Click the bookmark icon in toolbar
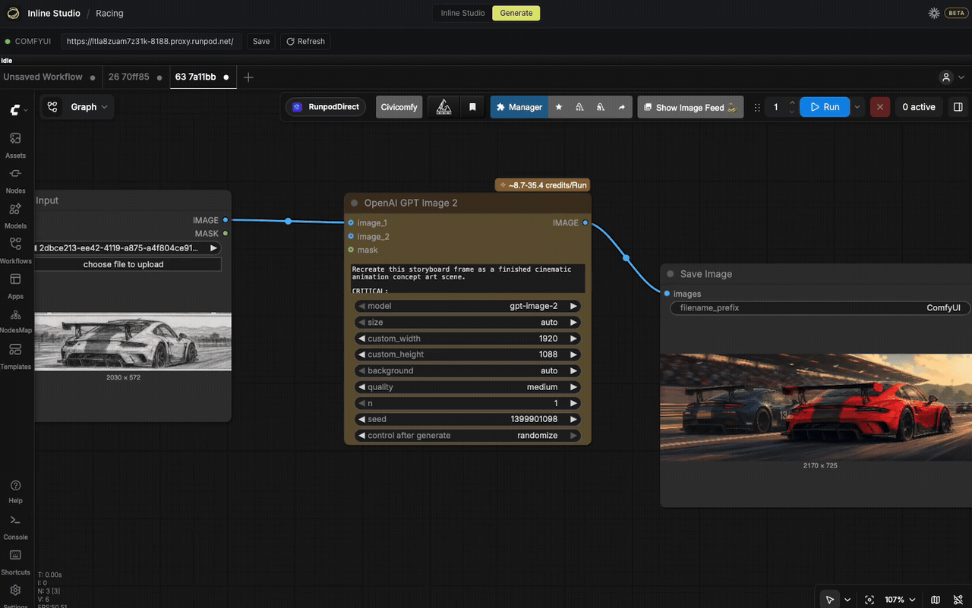The width and height of the screenshot is (972, 608). [x=472, y=107]
